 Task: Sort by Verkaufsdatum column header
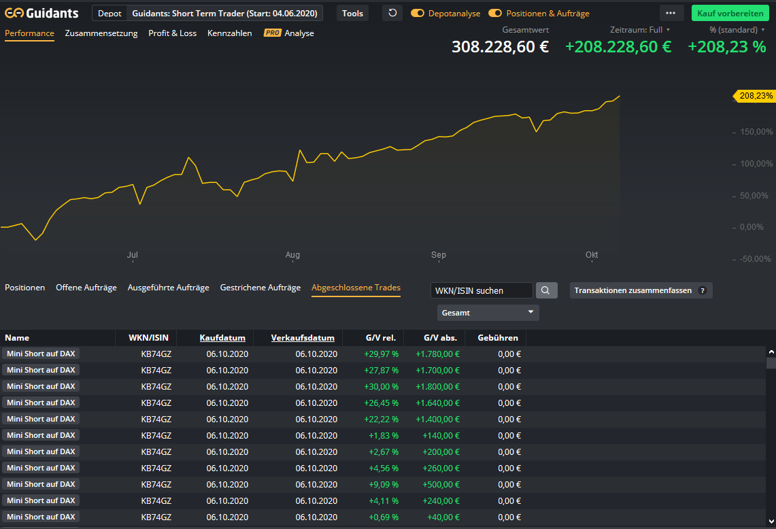tap(303, 338)
